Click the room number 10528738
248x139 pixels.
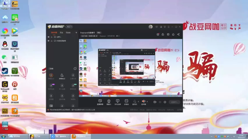point(111,36)
